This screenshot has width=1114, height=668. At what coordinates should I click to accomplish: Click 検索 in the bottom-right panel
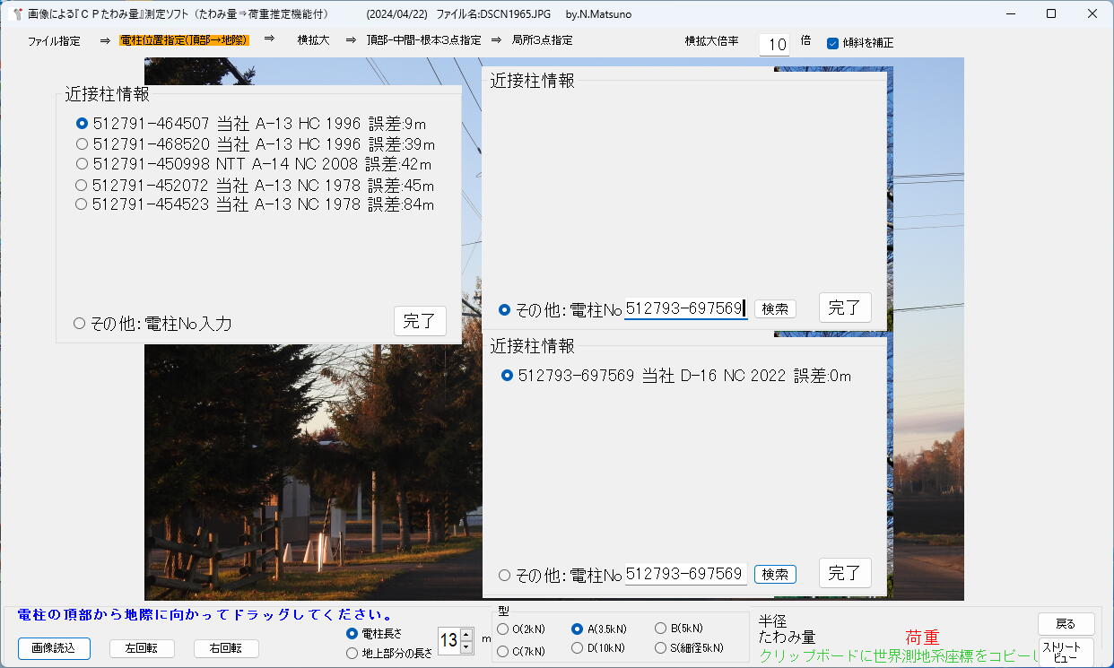[x=775, y=574]
